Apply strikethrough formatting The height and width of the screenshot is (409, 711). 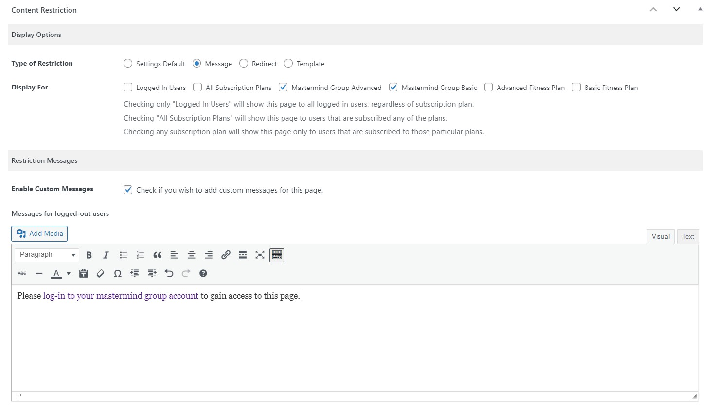22,273
